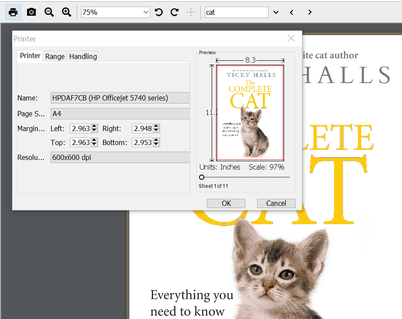Click the 'Scale: 97%' text
The width and height of the screenshot is (402, 319).
click(x=266, y=167)
